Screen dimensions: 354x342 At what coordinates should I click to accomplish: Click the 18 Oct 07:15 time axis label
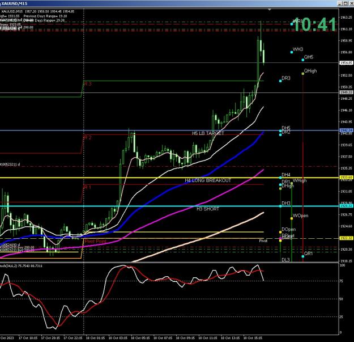[163, 338]
